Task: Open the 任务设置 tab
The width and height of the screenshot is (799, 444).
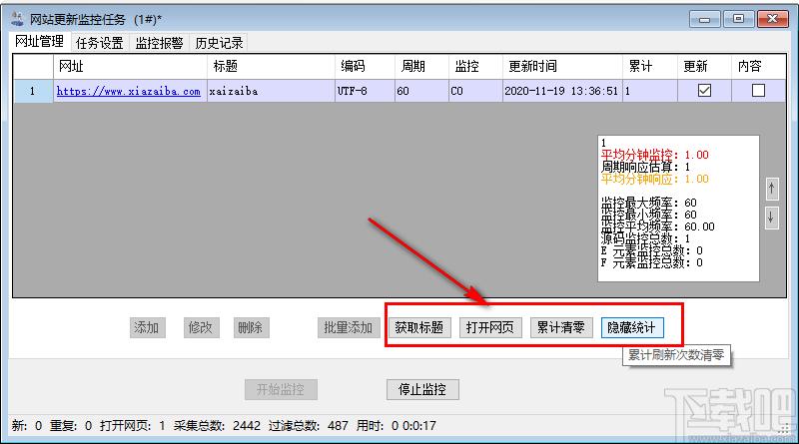Action: tap(99, 43)
